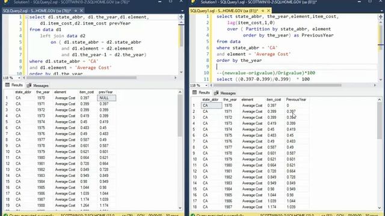Close the SQLQuery1.sql tab
The width and height of the screenshot is (385, 216).
pos(268,11)
